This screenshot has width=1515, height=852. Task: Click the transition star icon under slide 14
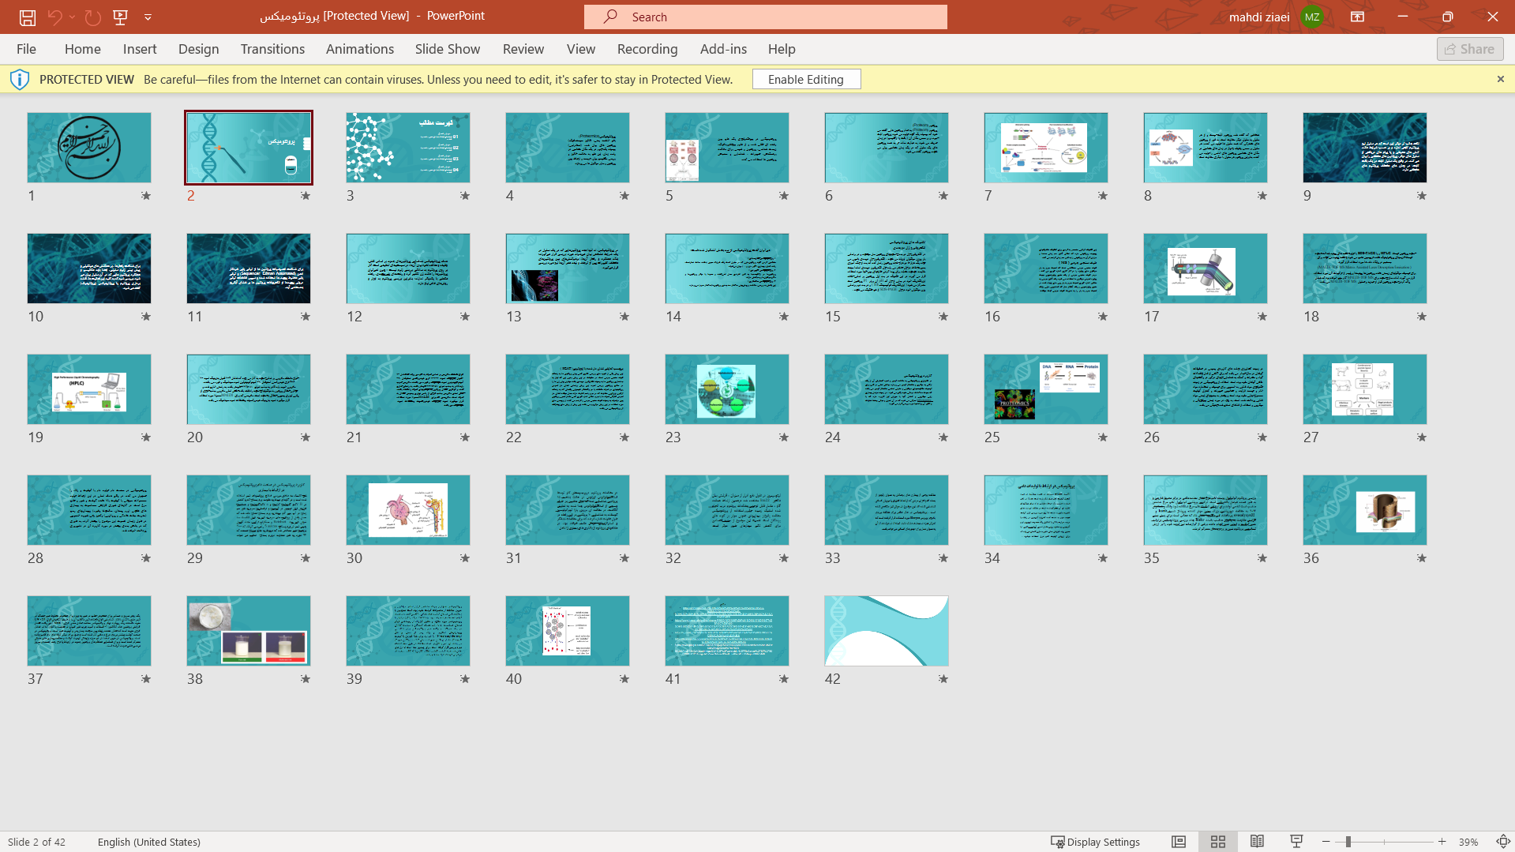784,317
